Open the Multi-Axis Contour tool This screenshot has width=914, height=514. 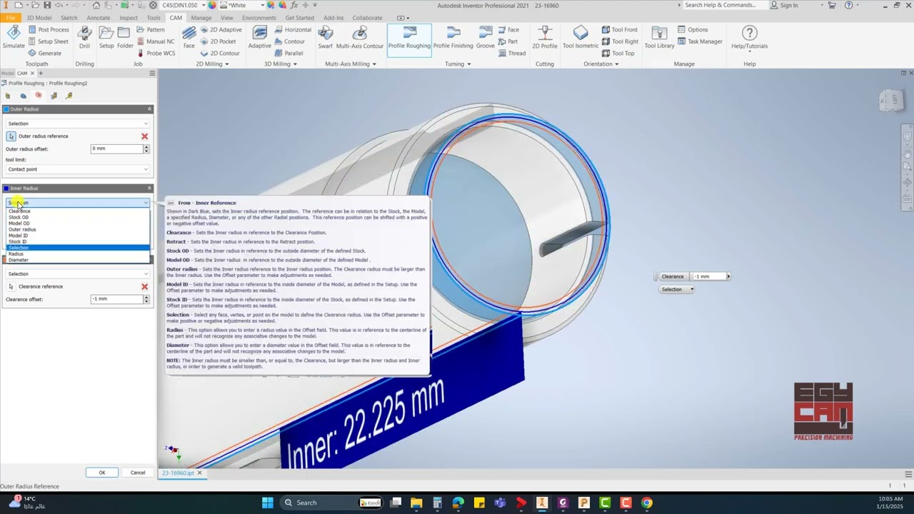360,37
